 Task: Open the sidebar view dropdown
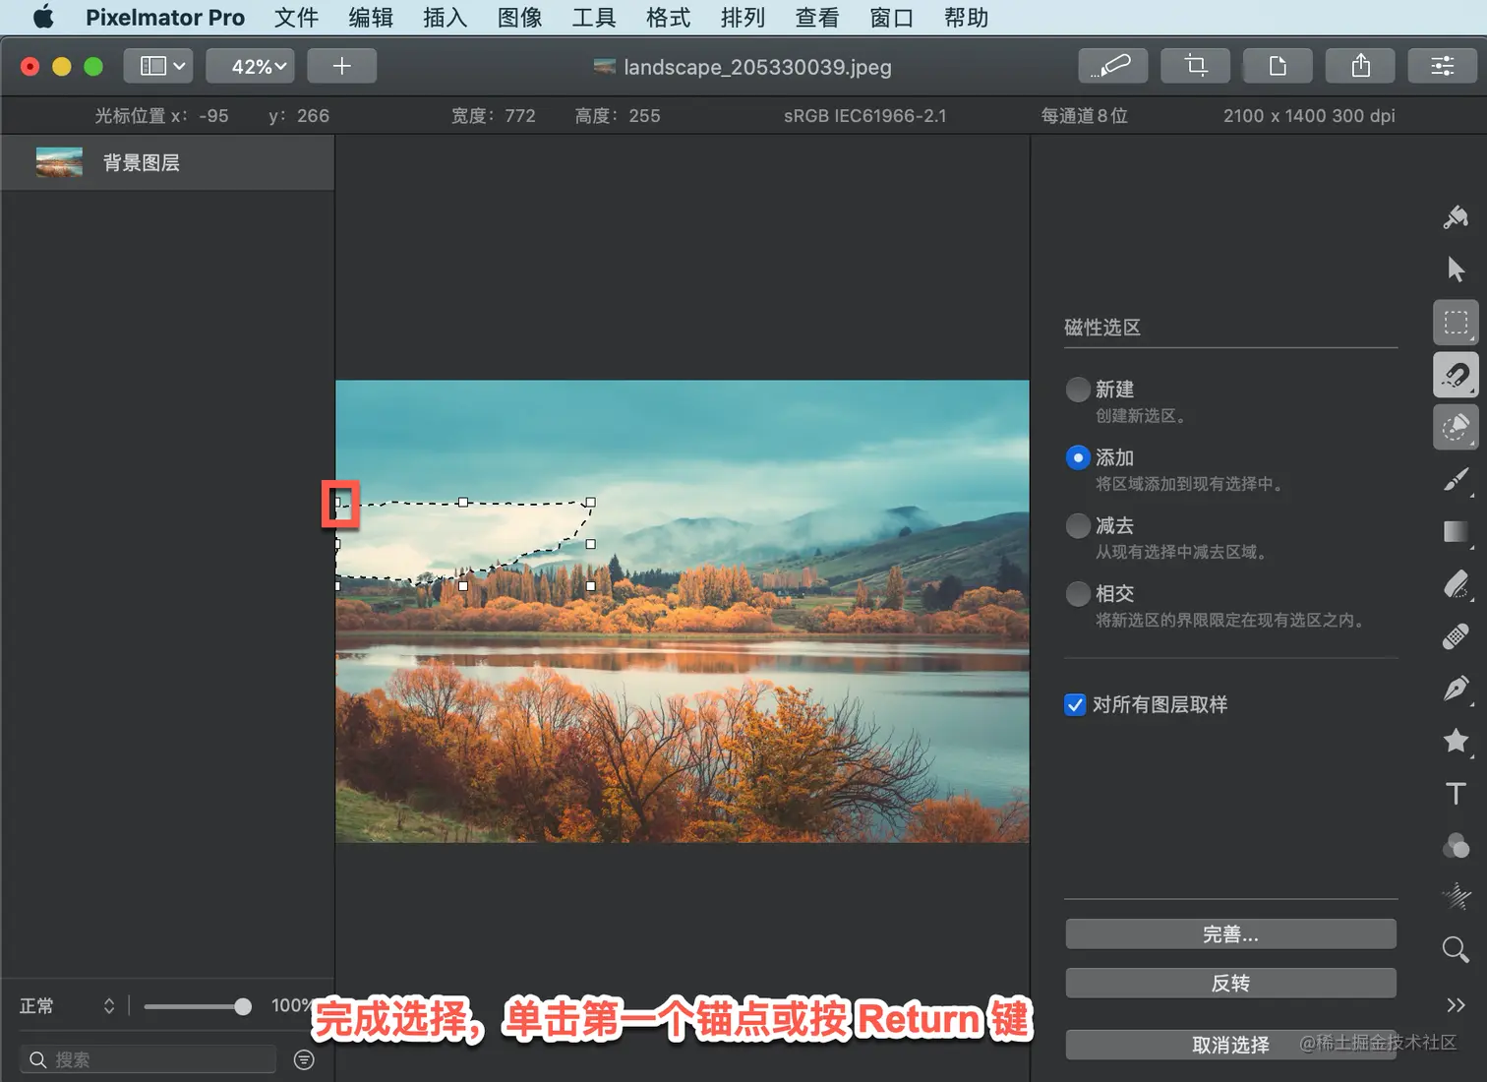pos(158,66)
